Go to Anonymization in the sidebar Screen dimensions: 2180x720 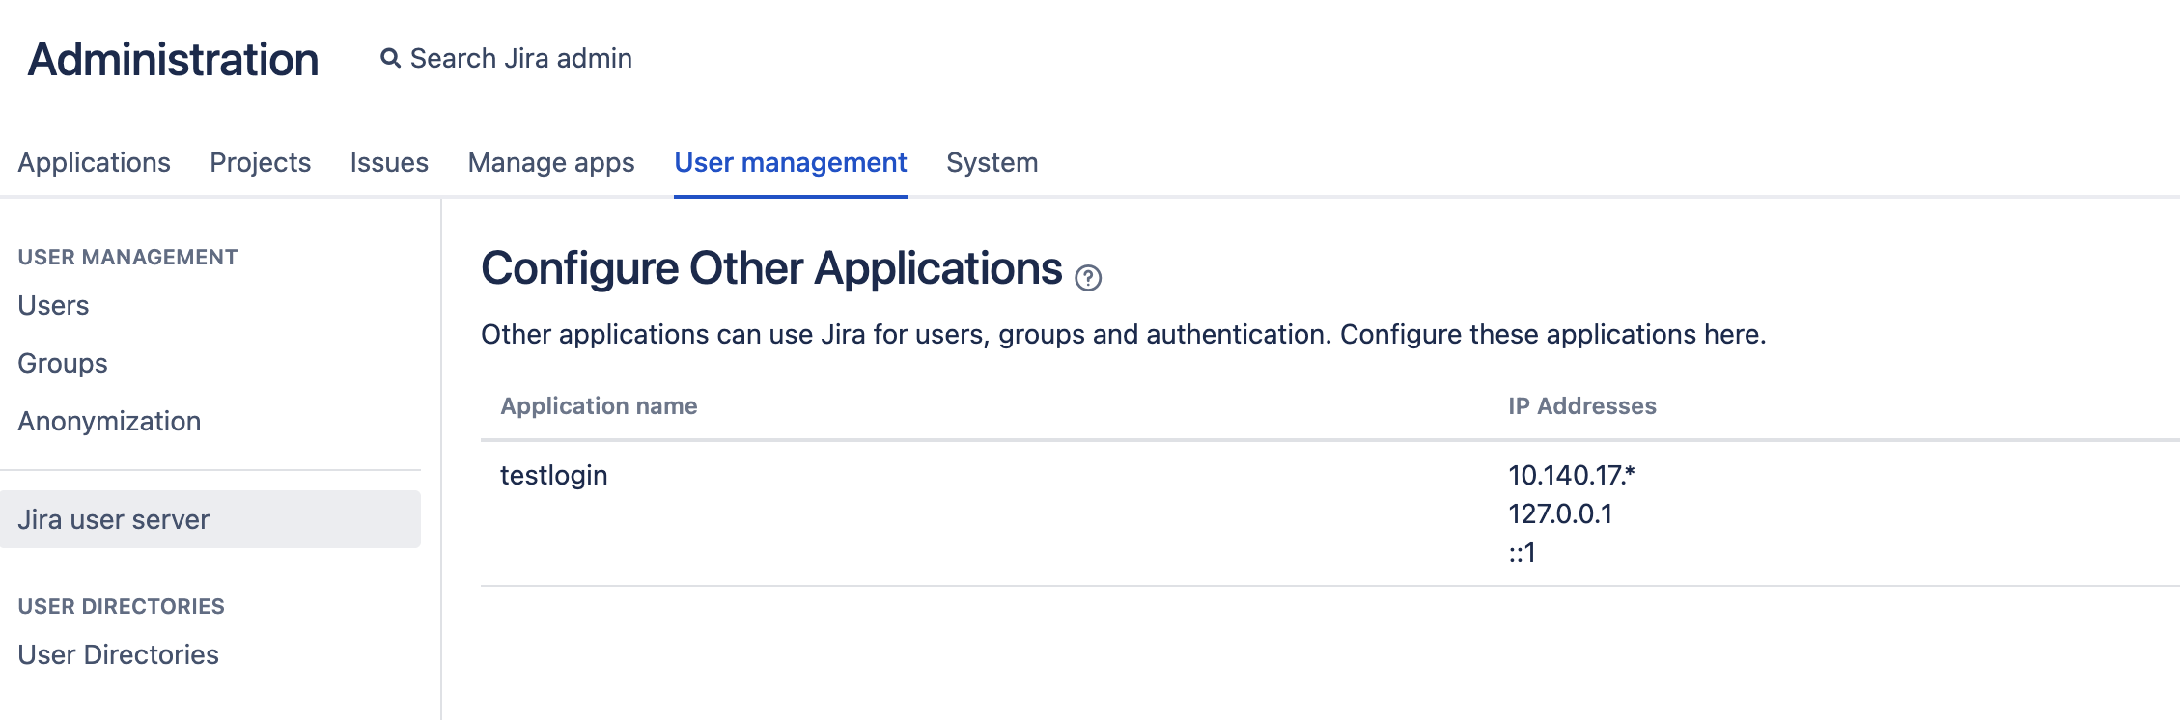click(x=109, y=421)
